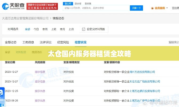
Task: Switch to 经营风险 tab
Action: point(63,42)
